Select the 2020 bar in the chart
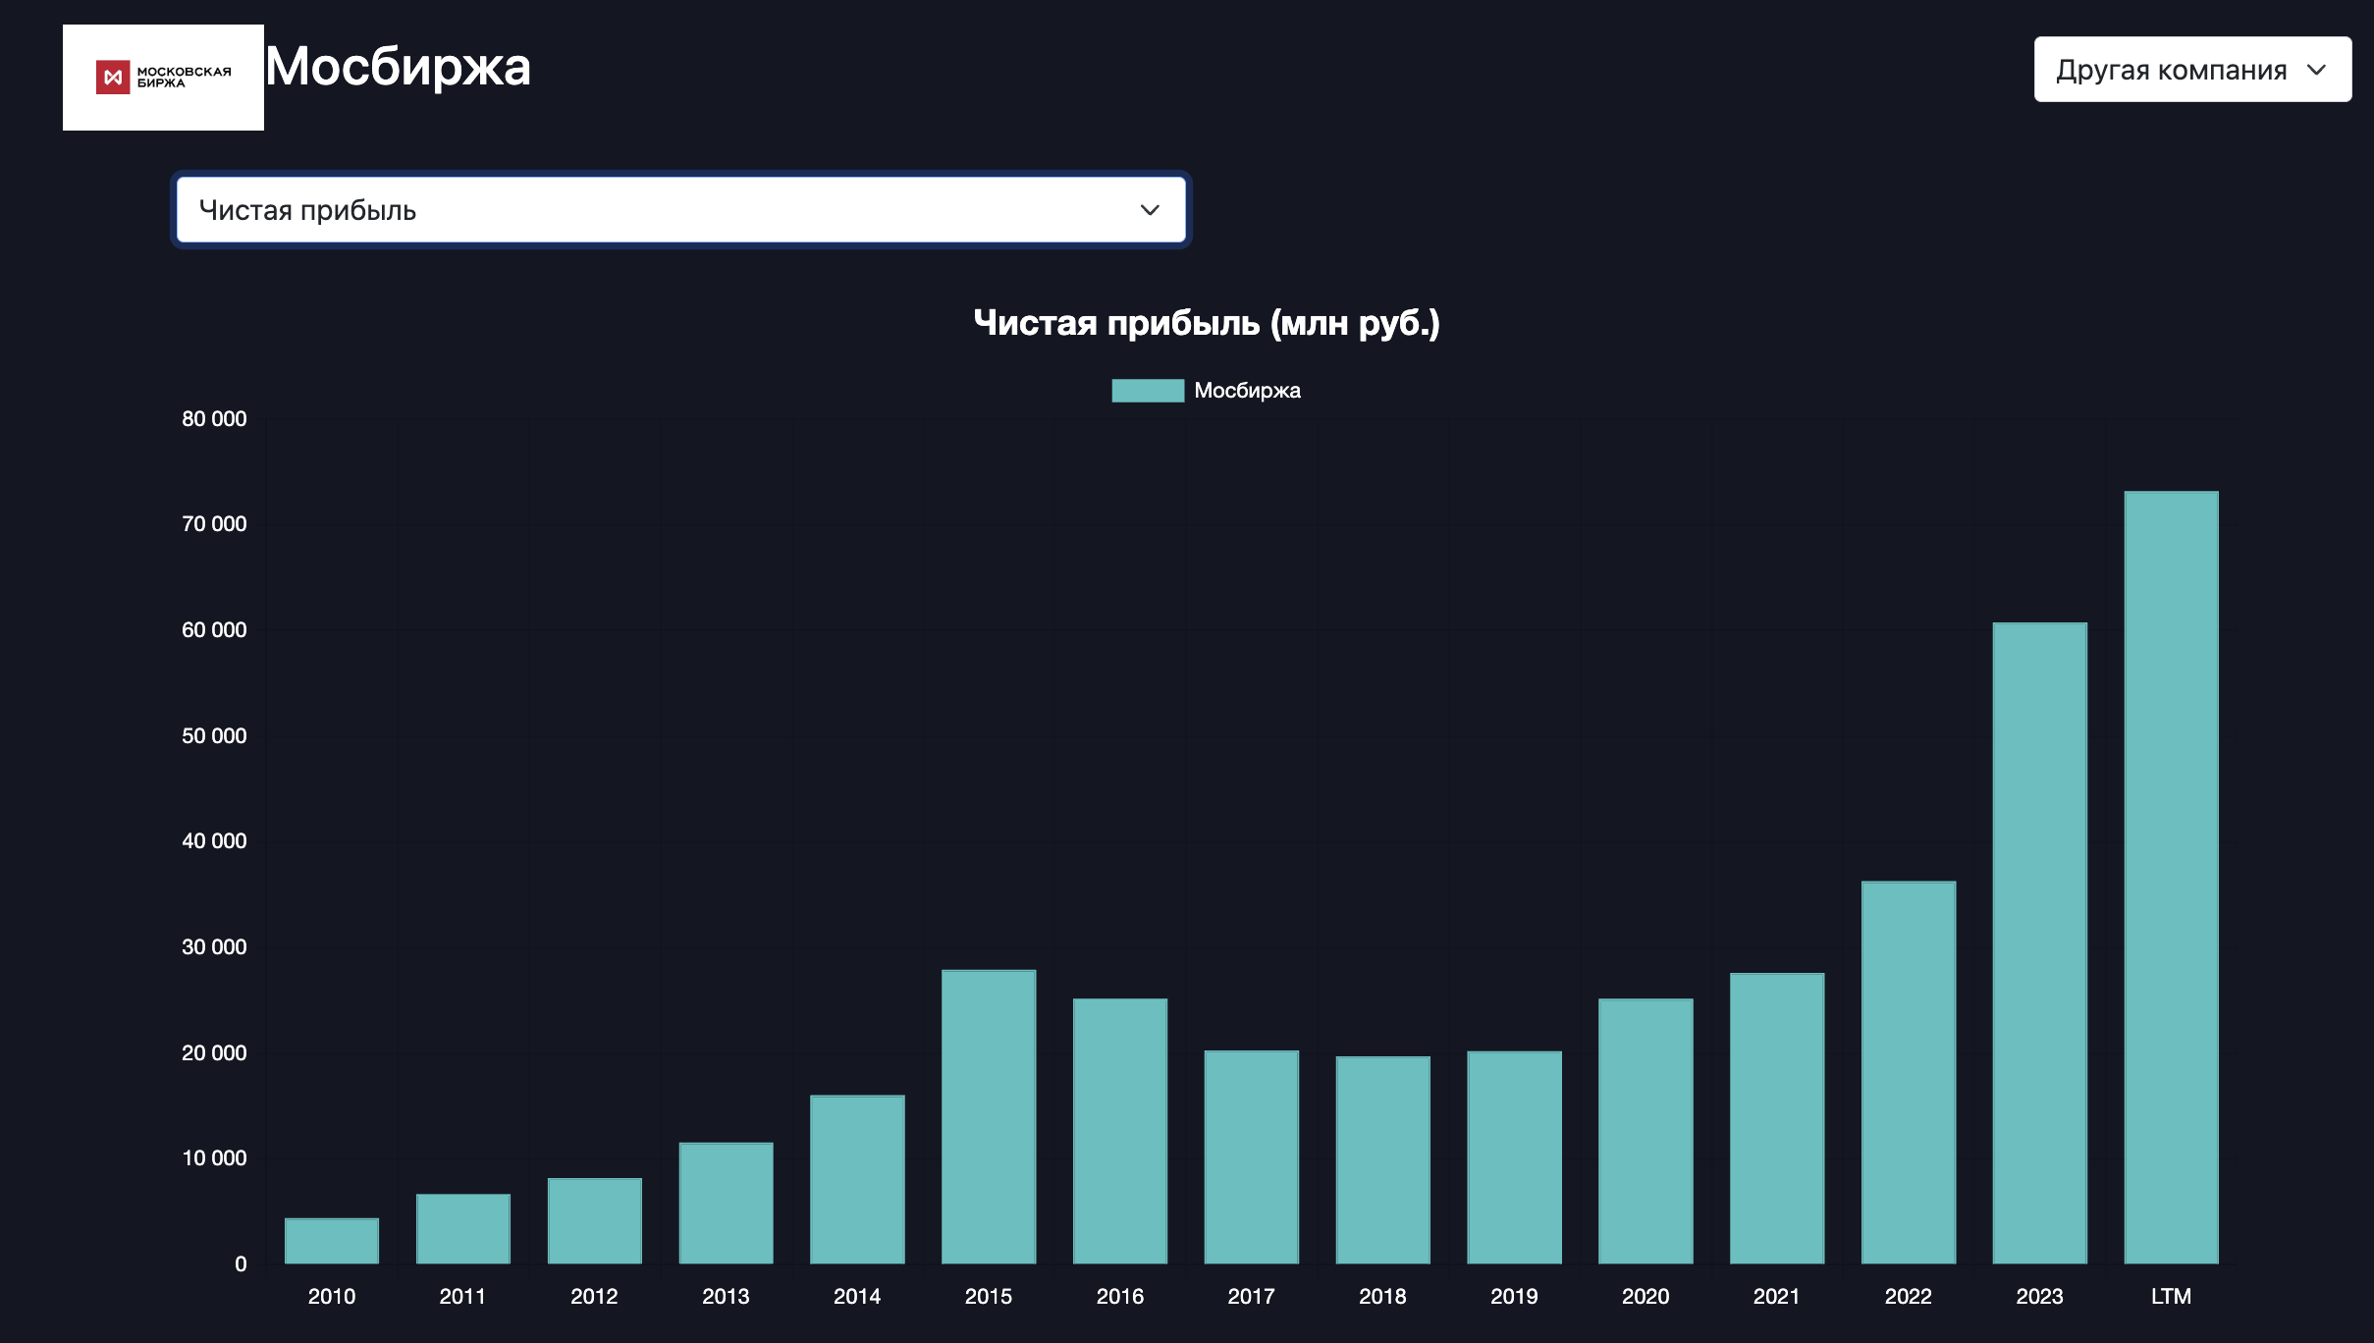The image size is (2374, 1343). (1646, 1131)
